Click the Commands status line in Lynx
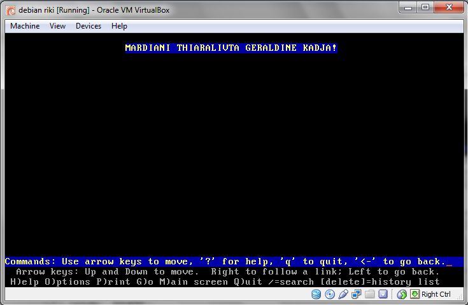The image size is (468, 305). click(234, 262)
